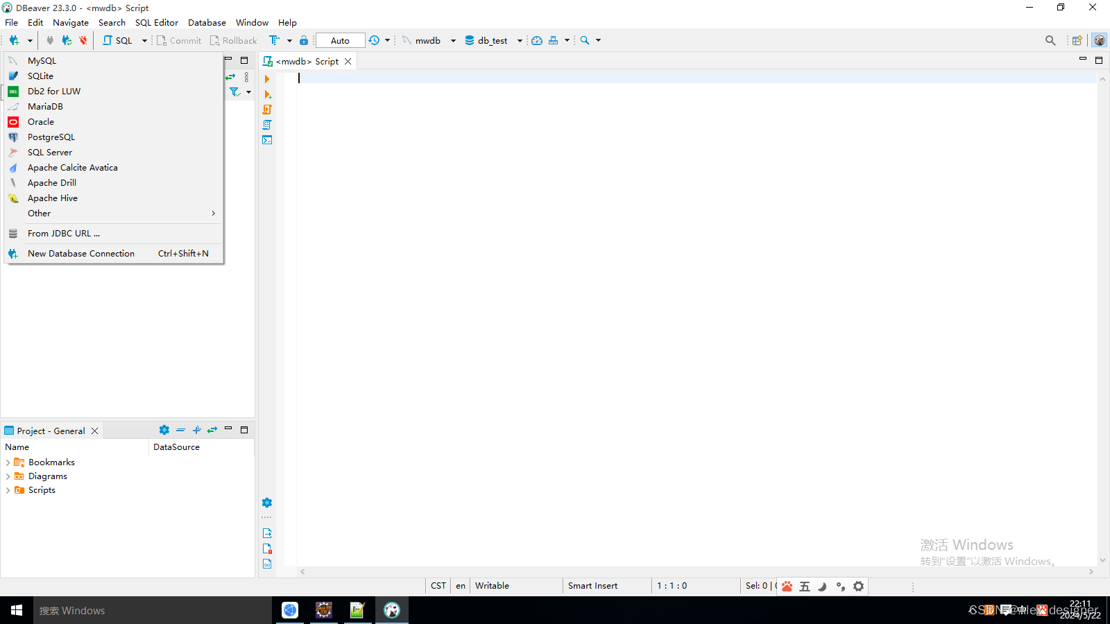
Task: Click the Rollback button
Action: coord(234,40)
